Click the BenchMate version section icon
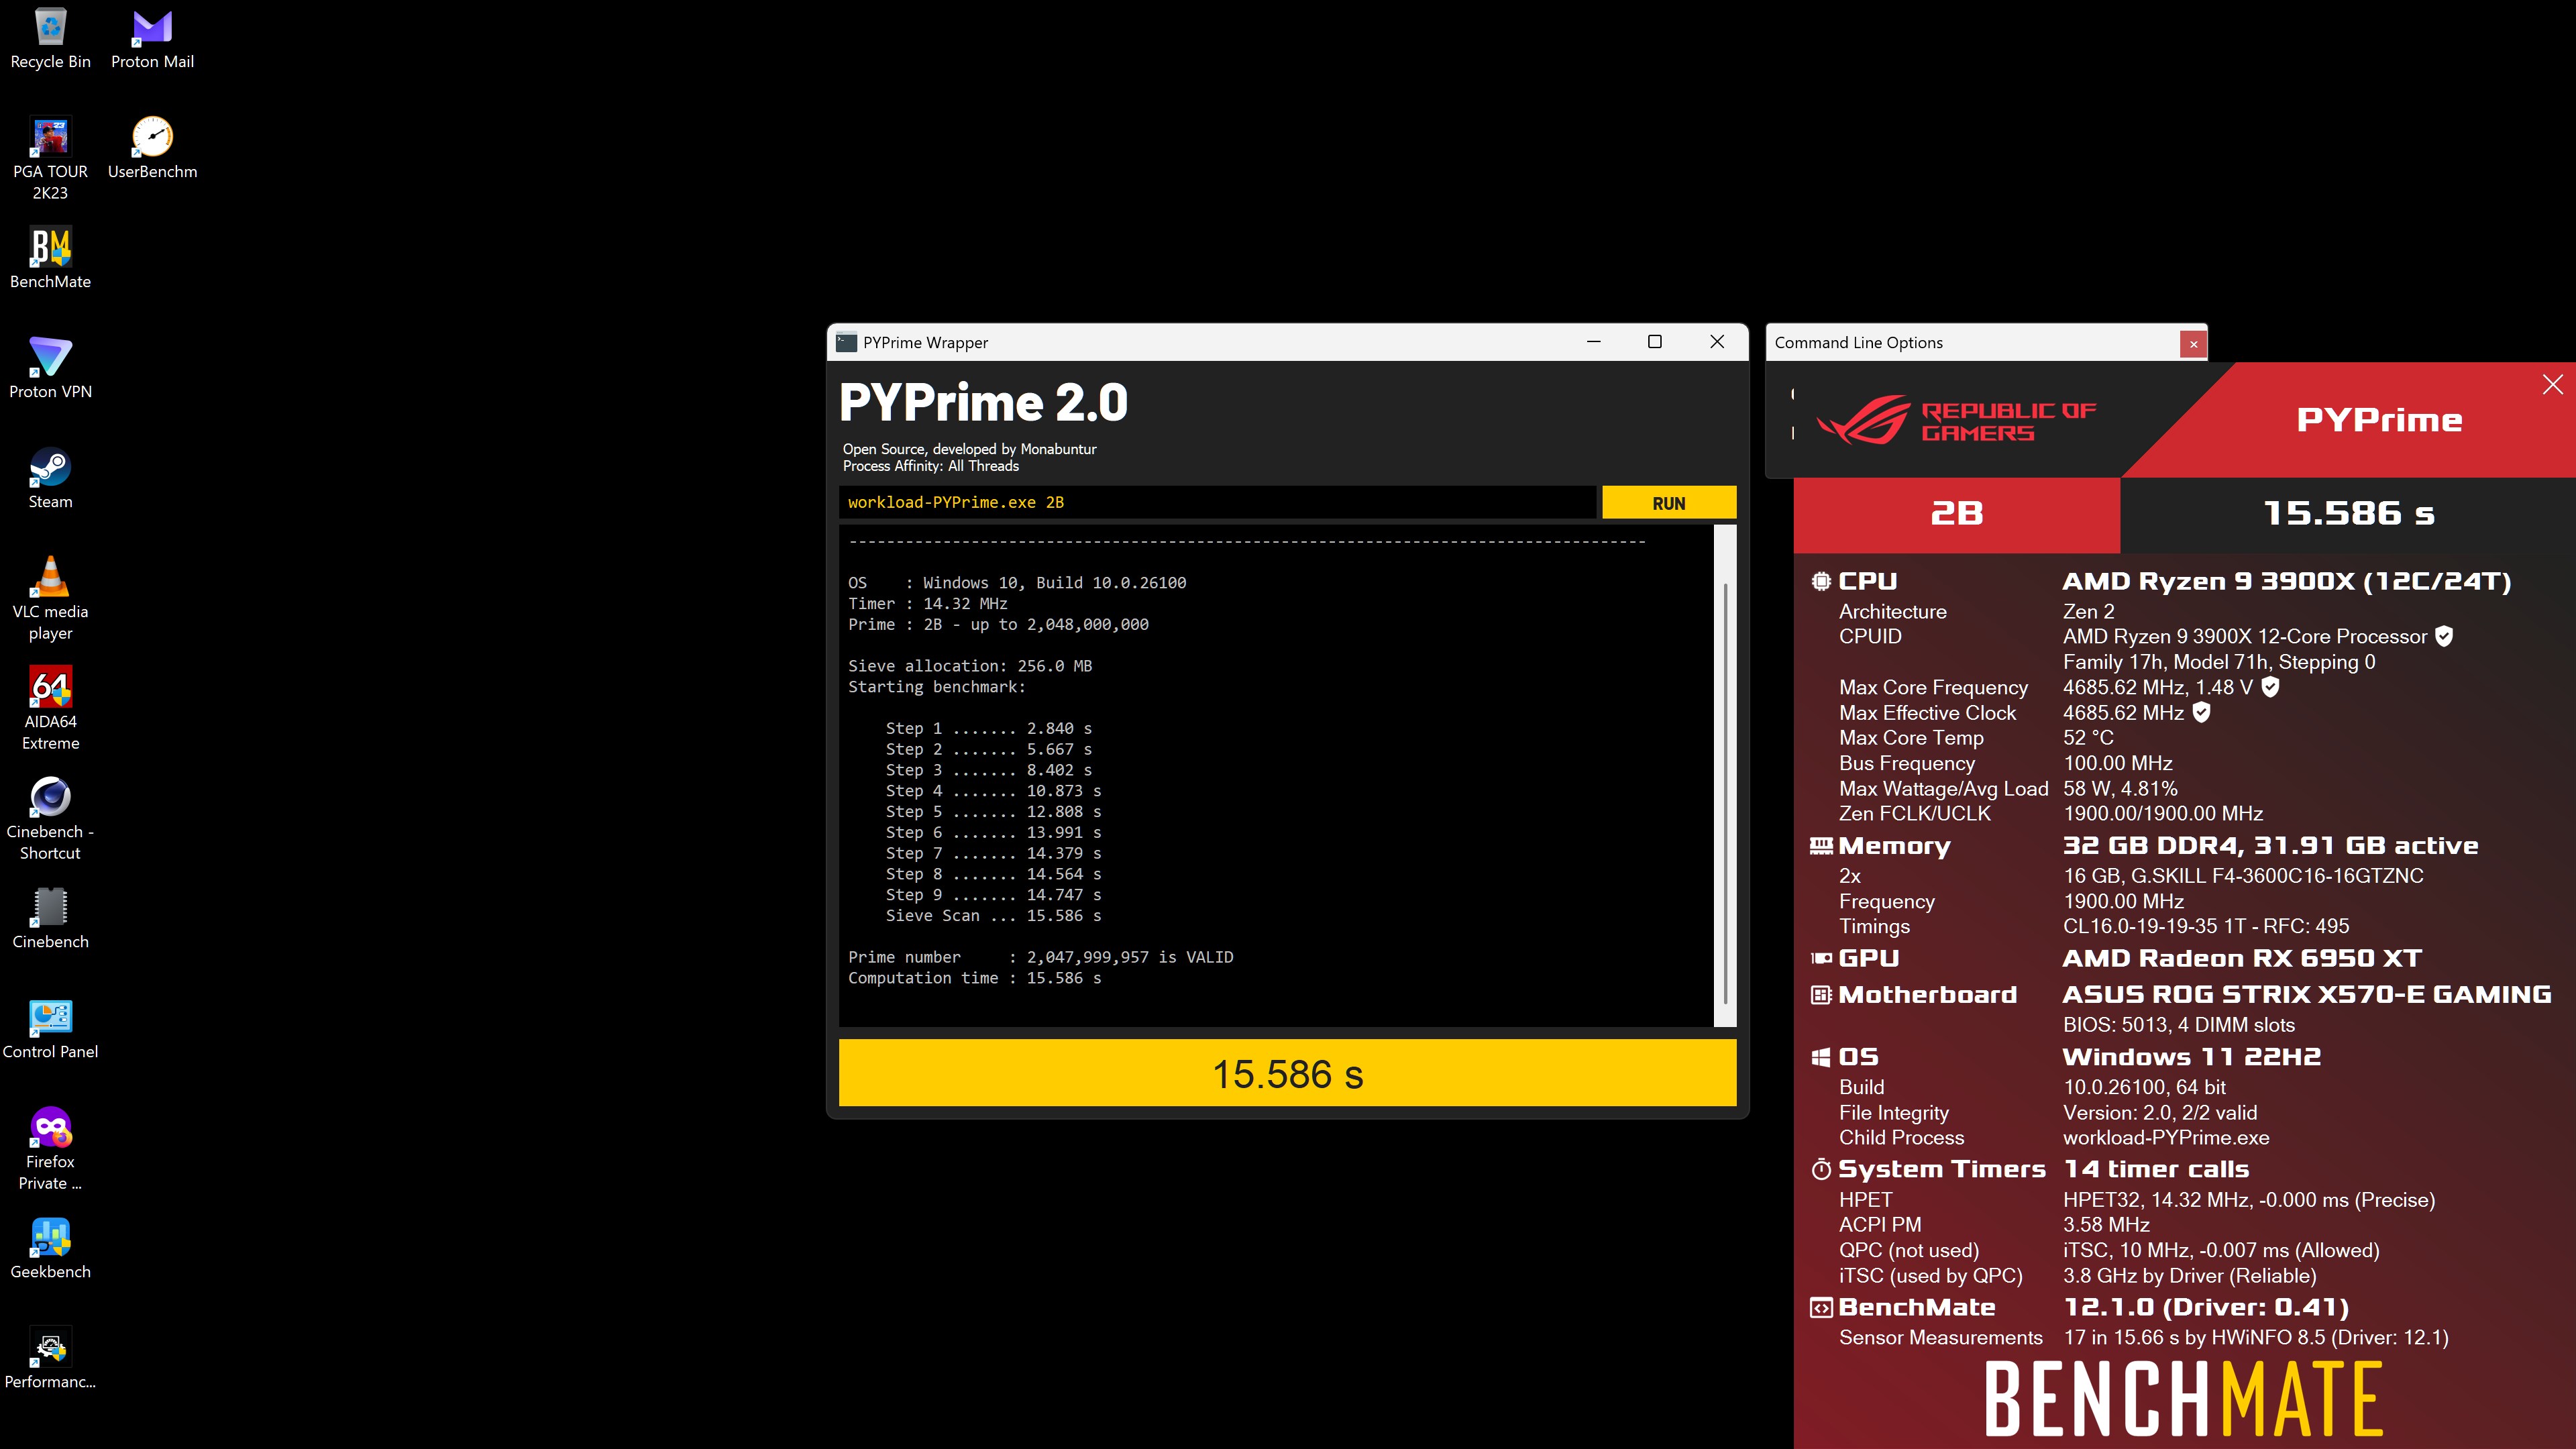The width and height of the screenshot is (2576, 1449). pyautogui.click(x=1821, y=1307)
